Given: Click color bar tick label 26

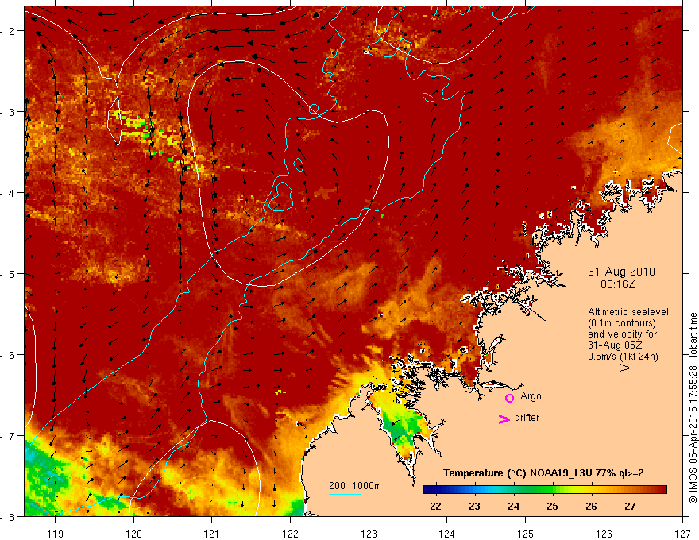Looking at the screenshot, I should [x=591, y=506].
